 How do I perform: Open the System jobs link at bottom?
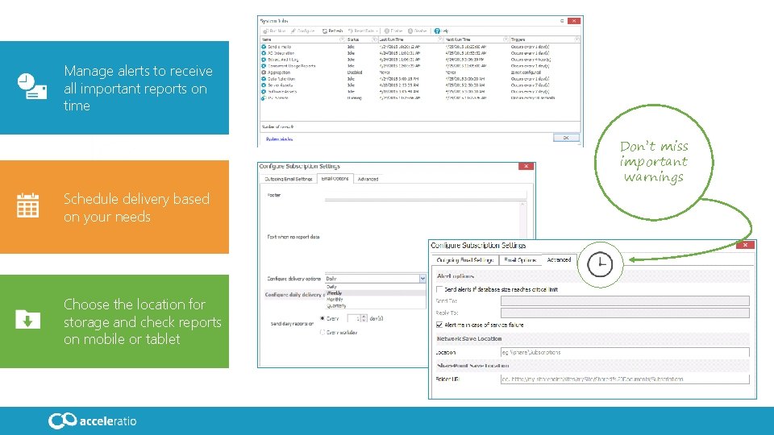pos(280,139)
